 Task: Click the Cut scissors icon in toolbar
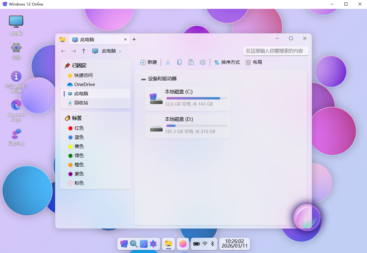[168, 62]
